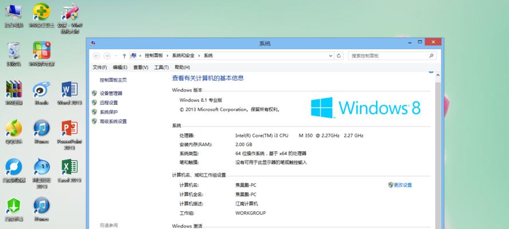Select iTunes shortcut beside PowerPoint 2013

coord(42,132)
